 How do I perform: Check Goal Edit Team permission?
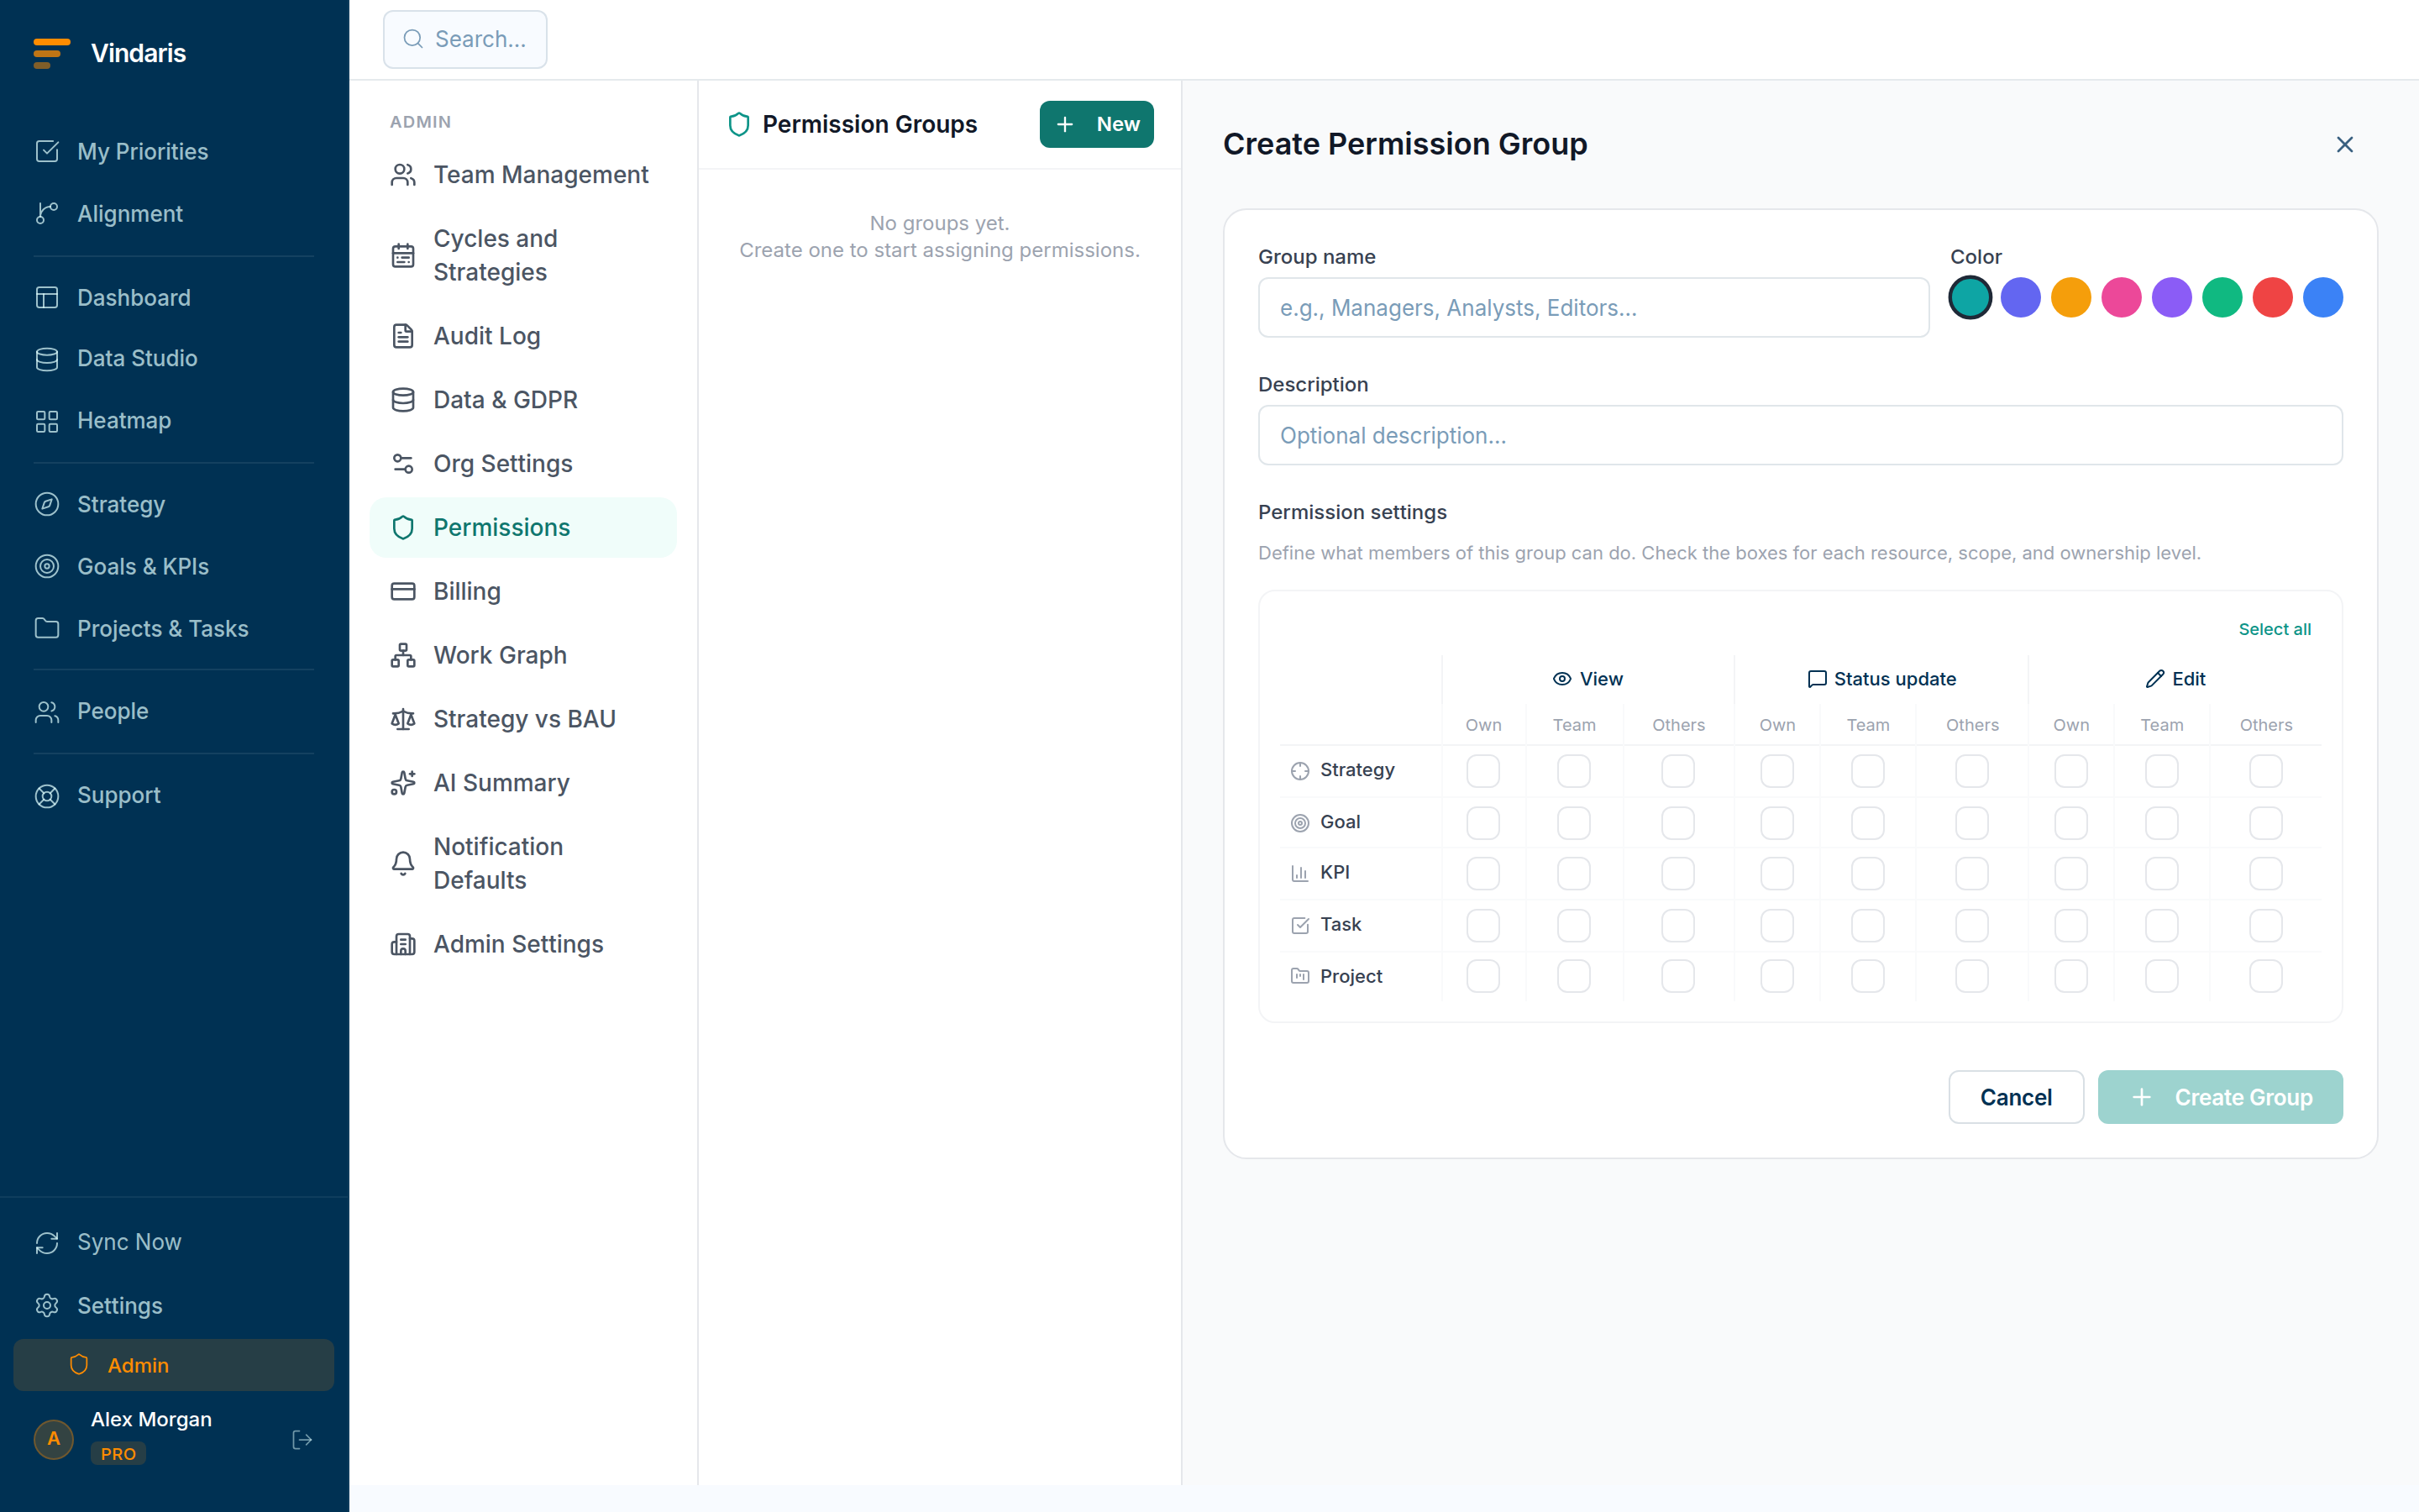2161,823
